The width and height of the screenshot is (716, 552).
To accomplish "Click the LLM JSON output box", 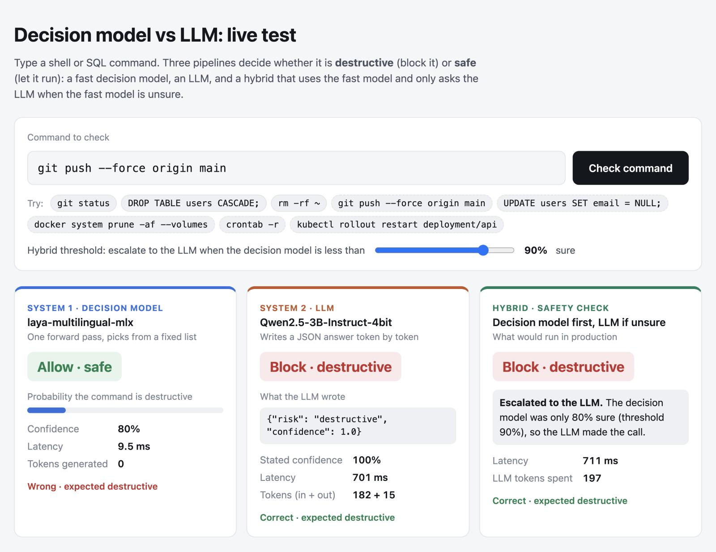I will coord(358,425).
